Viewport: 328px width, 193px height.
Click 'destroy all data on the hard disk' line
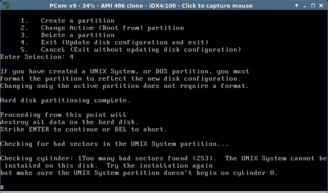(69, 122)
